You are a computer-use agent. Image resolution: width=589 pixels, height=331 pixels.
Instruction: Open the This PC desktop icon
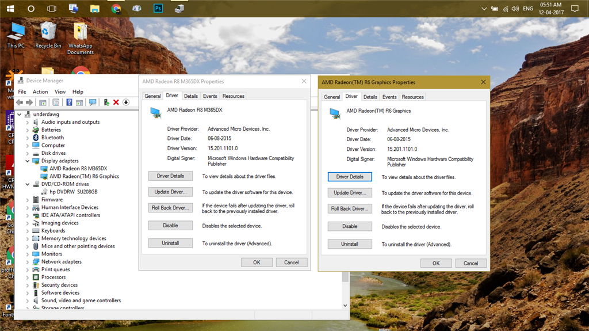pyautogui.click(x=16, y=36)
